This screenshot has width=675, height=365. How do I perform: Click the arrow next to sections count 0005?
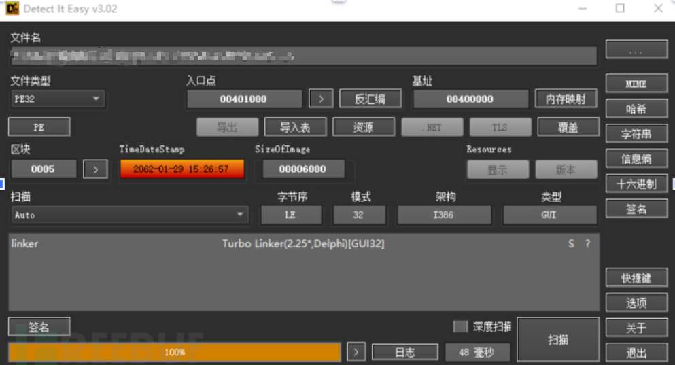[x=95, y=169]
